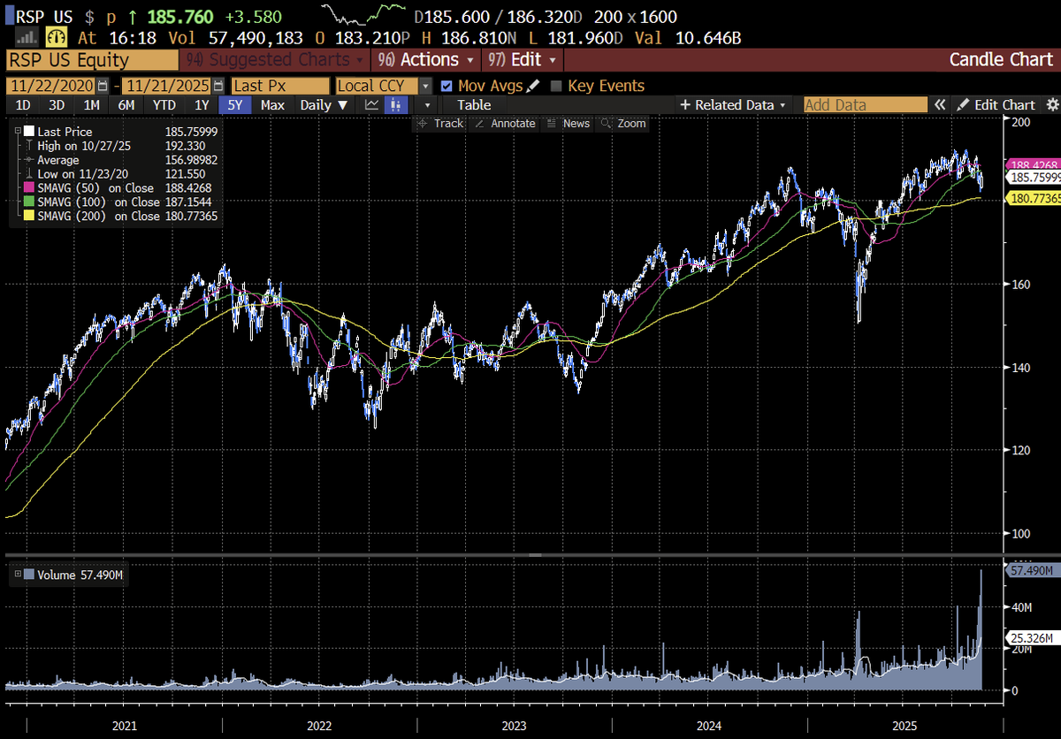Click the RSP US Equity security field
The image size is (1061, 739).
click(92, 60)
